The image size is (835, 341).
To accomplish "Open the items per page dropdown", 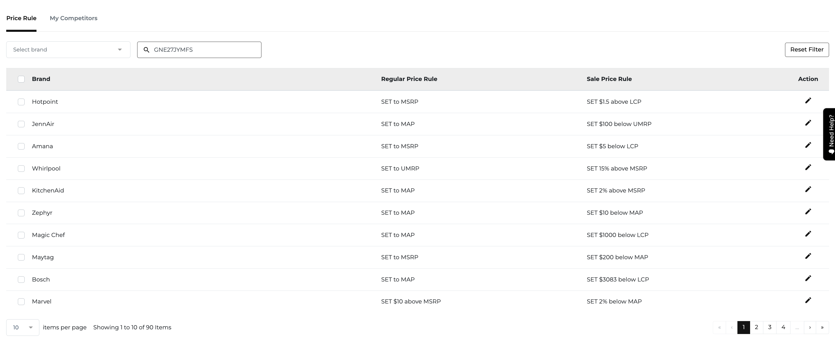I will [23, 327].
